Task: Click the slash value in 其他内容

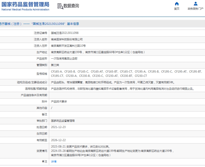Action: 52,108
